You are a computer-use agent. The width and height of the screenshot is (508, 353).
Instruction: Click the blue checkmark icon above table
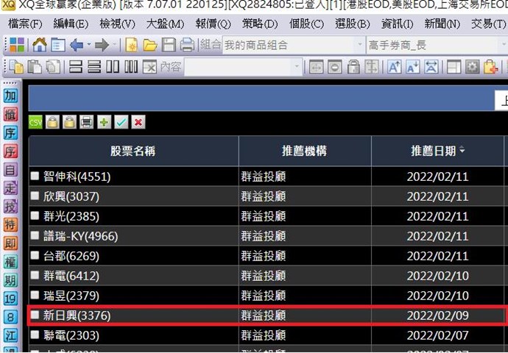[x=121, y=122]
